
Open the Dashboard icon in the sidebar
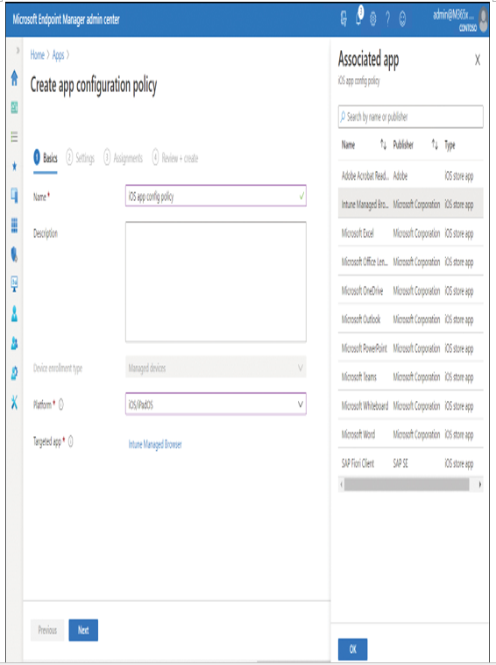coord(14,108)
